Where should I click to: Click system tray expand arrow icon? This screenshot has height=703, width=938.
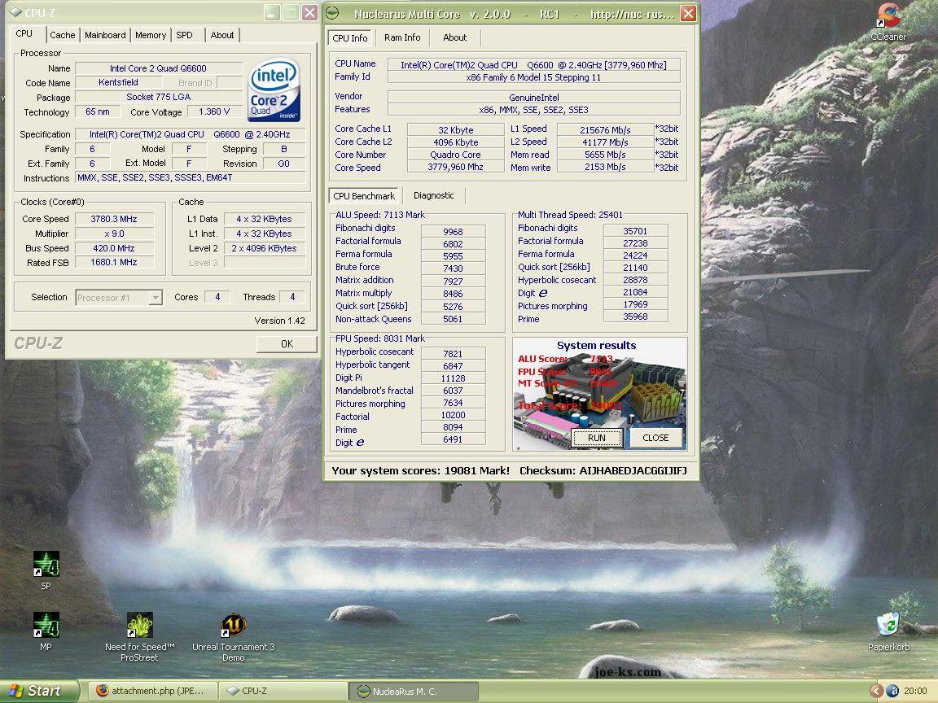point(876,691)
